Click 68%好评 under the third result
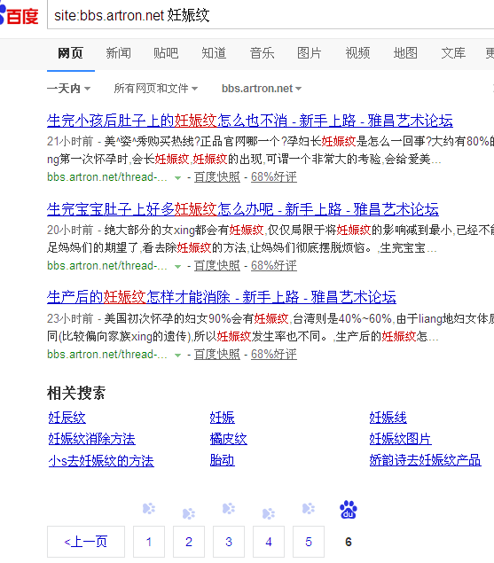This screenshot has width=494, height=563. pos(274,355)
